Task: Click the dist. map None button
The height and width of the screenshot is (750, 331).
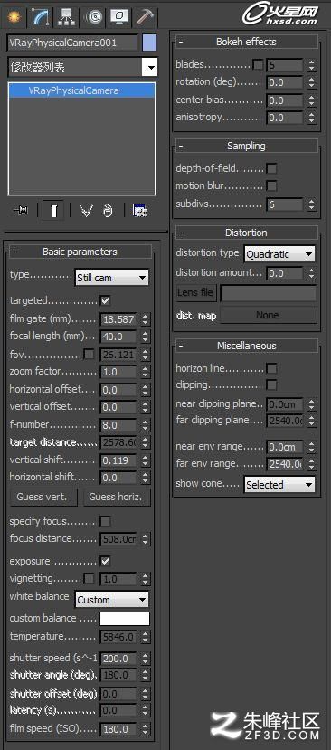Action: coord(268,315)
